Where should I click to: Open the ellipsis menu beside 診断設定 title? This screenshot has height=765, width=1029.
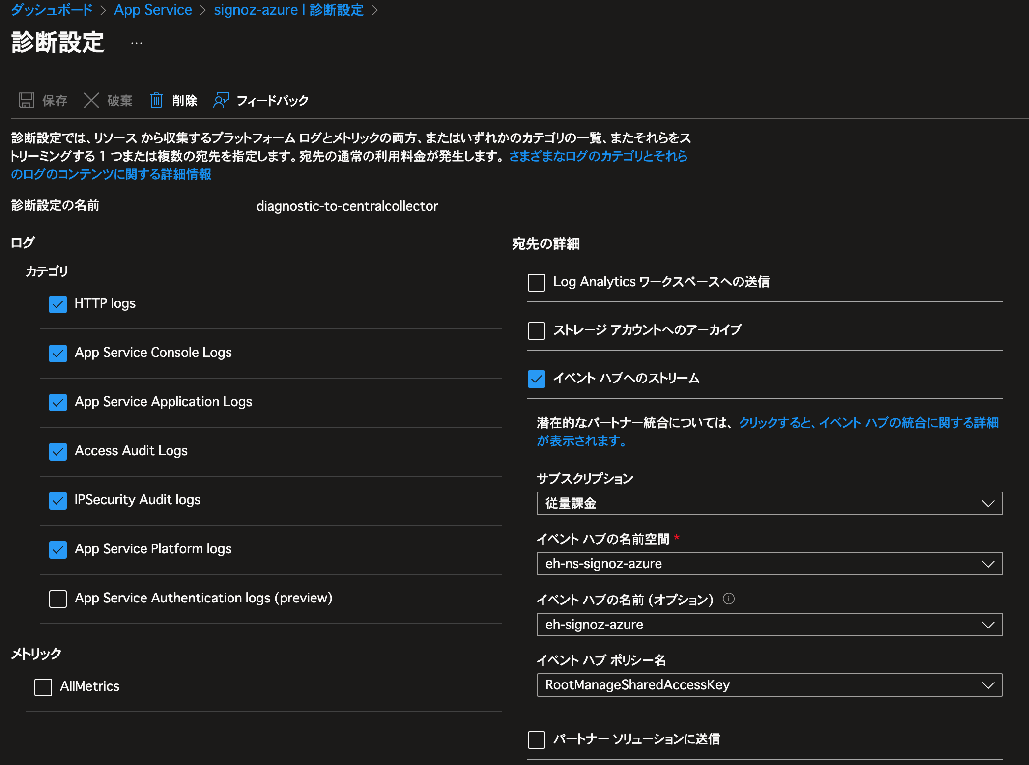tap(137, 44)
